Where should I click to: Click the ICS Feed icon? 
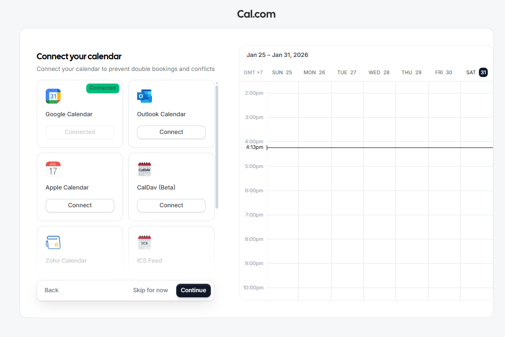(x=145, y=242)
